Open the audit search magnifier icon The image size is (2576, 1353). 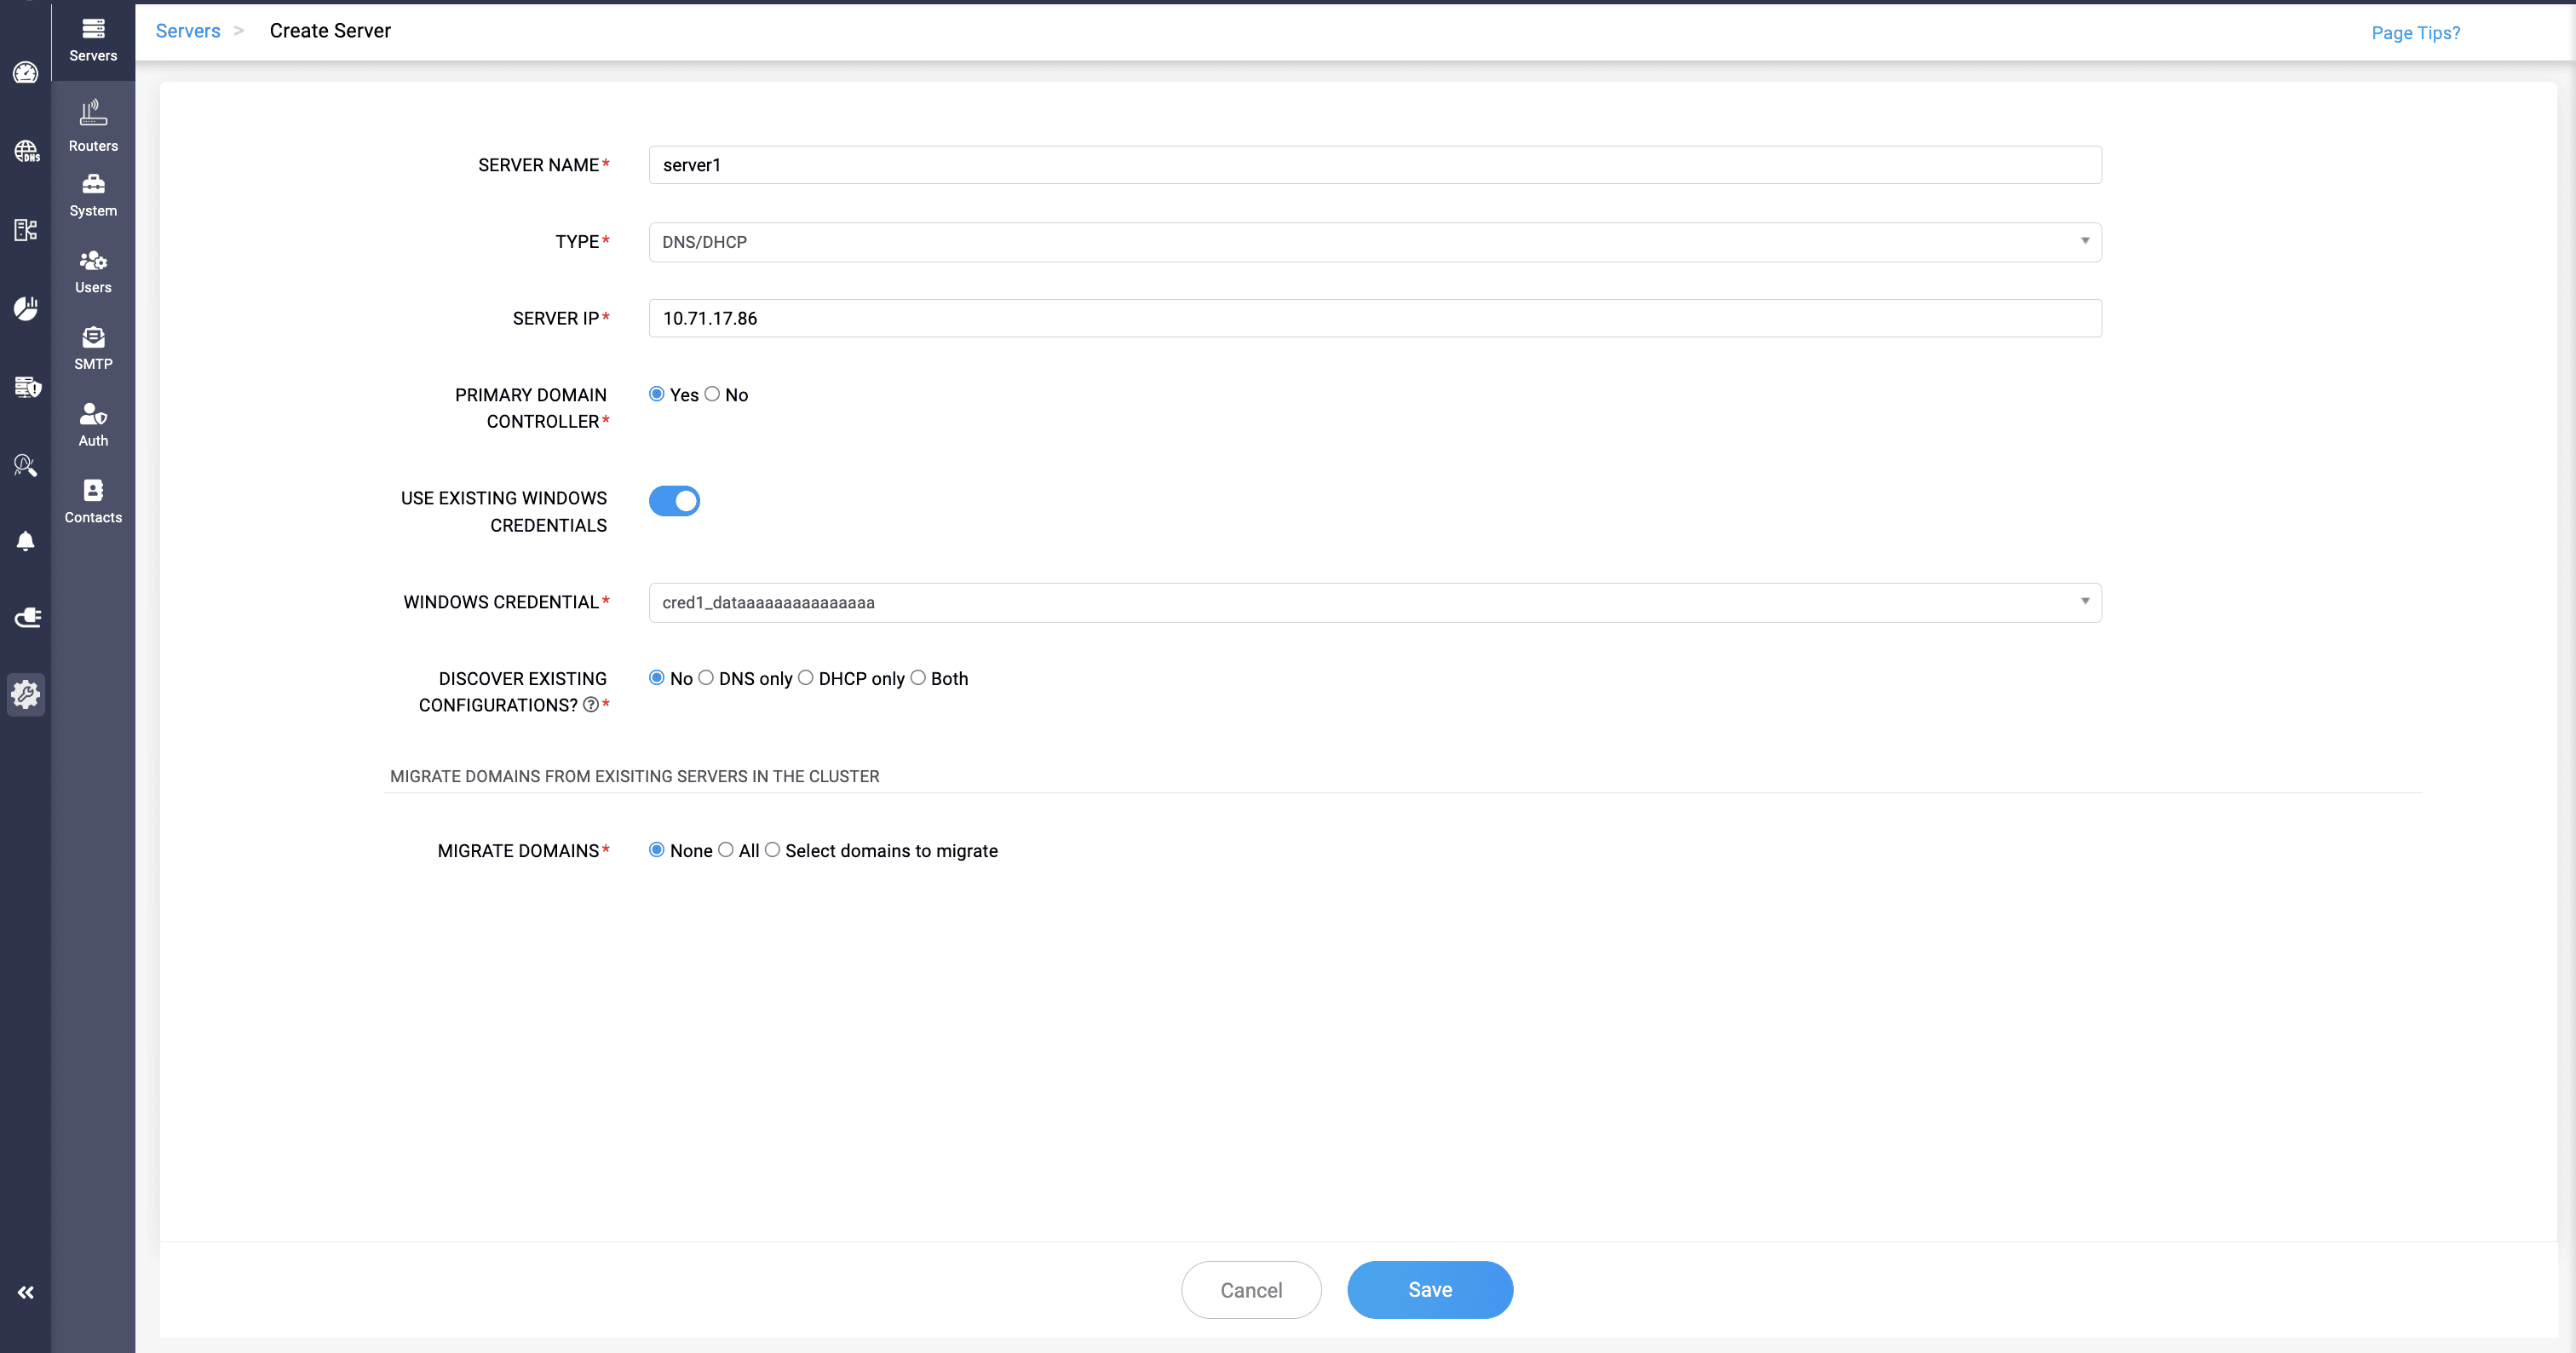[x=26, y=464]
